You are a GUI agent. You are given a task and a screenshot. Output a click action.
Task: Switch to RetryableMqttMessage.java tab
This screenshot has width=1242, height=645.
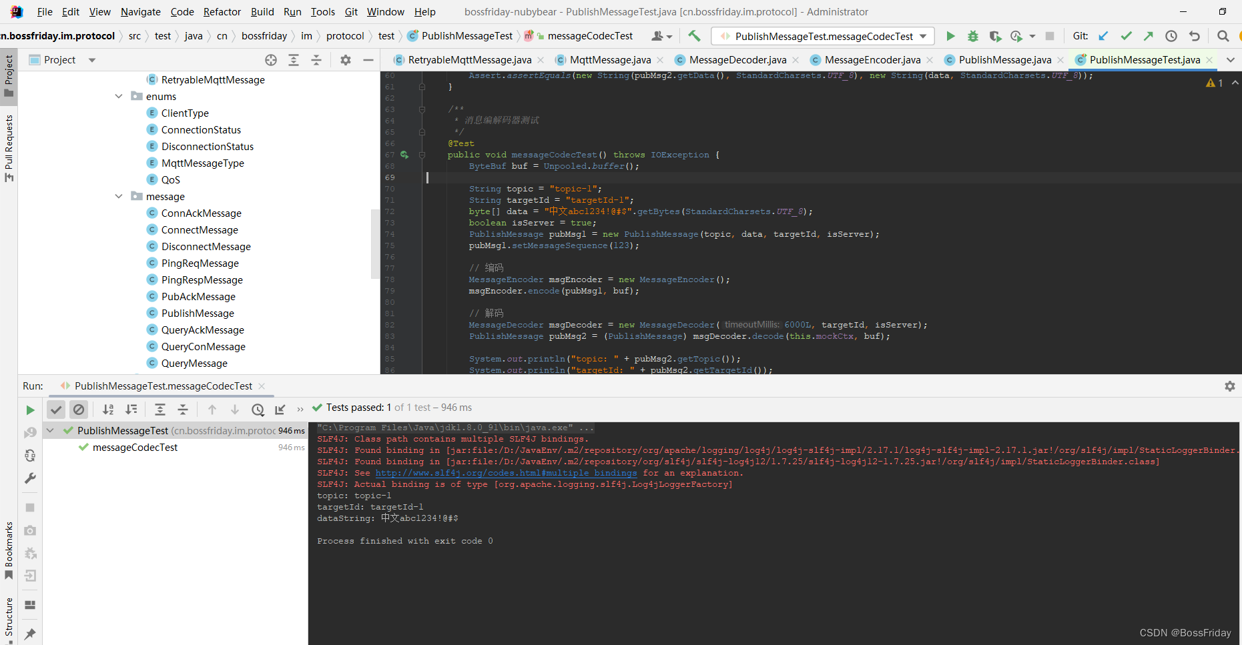coord(469,60)
